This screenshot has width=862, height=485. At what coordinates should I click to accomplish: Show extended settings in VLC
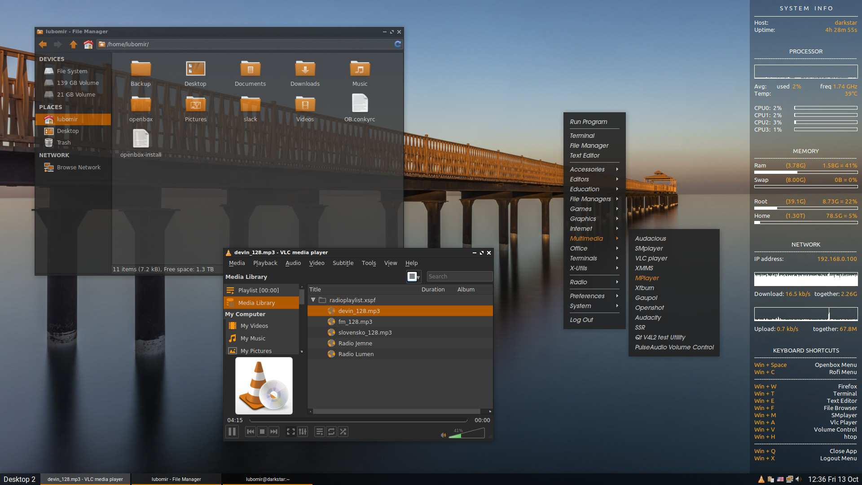pyautogui.click(x=303, y=432)
